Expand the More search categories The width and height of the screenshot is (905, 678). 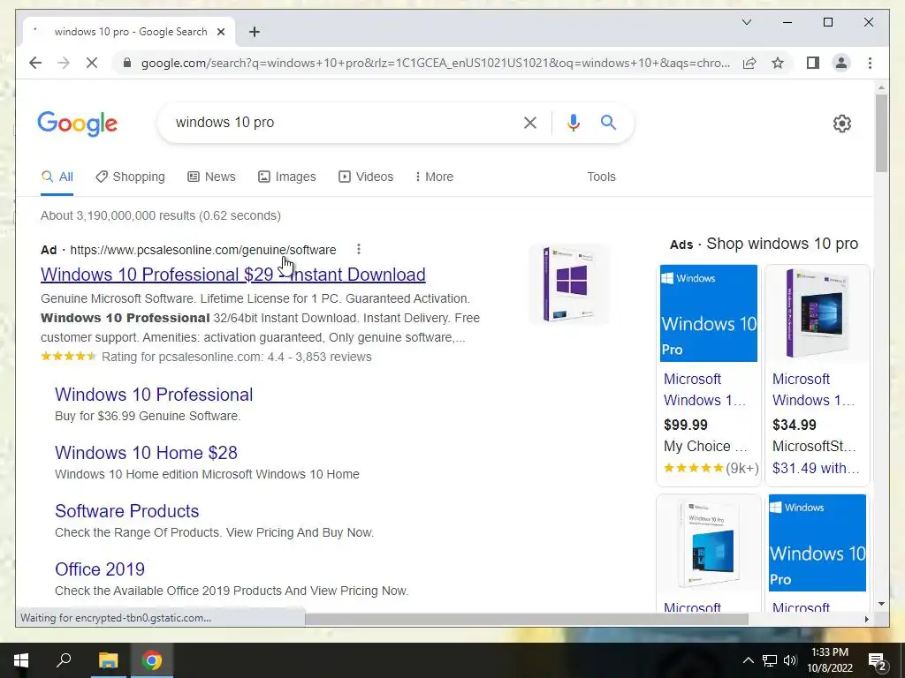[435, 177]
